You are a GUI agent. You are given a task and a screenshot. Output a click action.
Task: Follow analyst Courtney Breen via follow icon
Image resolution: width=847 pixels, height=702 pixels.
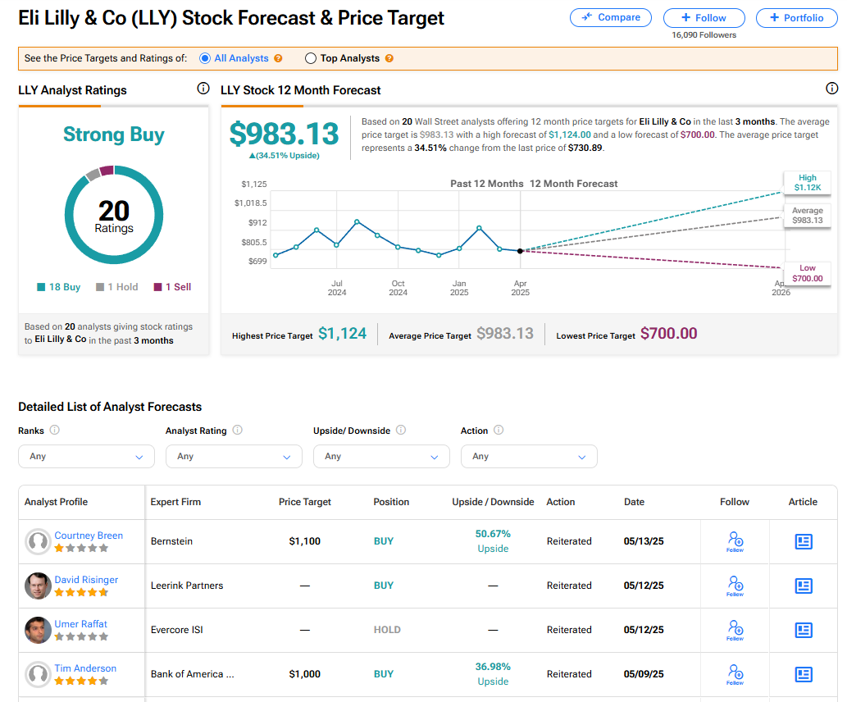pos(735,541)
